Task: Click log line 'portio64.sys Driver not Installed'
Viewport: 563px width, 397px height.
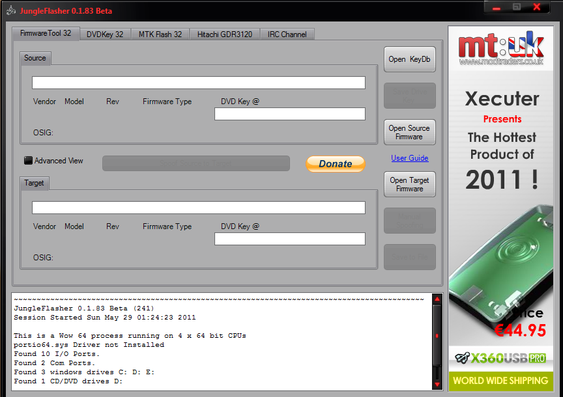Action: click(89, 345)
